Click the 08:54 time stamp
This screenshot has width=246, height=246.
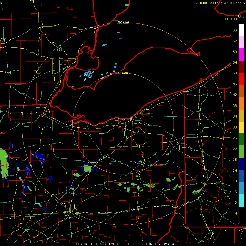168,244
